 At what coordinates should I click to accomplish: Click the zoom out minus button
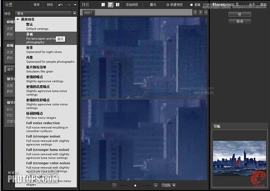click(x=114, y=185)
